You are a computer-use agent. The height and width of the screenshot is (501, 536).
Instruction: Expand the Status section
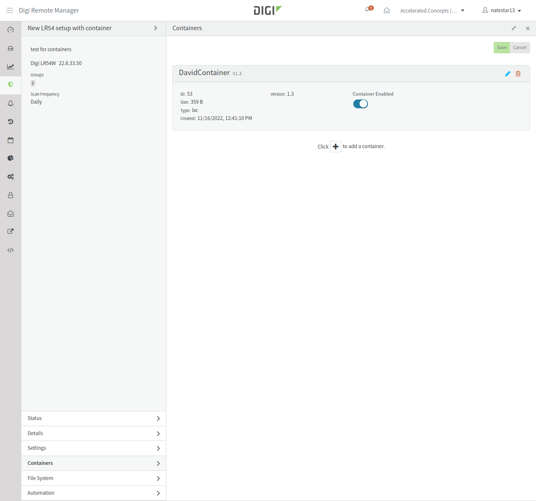pyautogui.click(x=94, y=418)
